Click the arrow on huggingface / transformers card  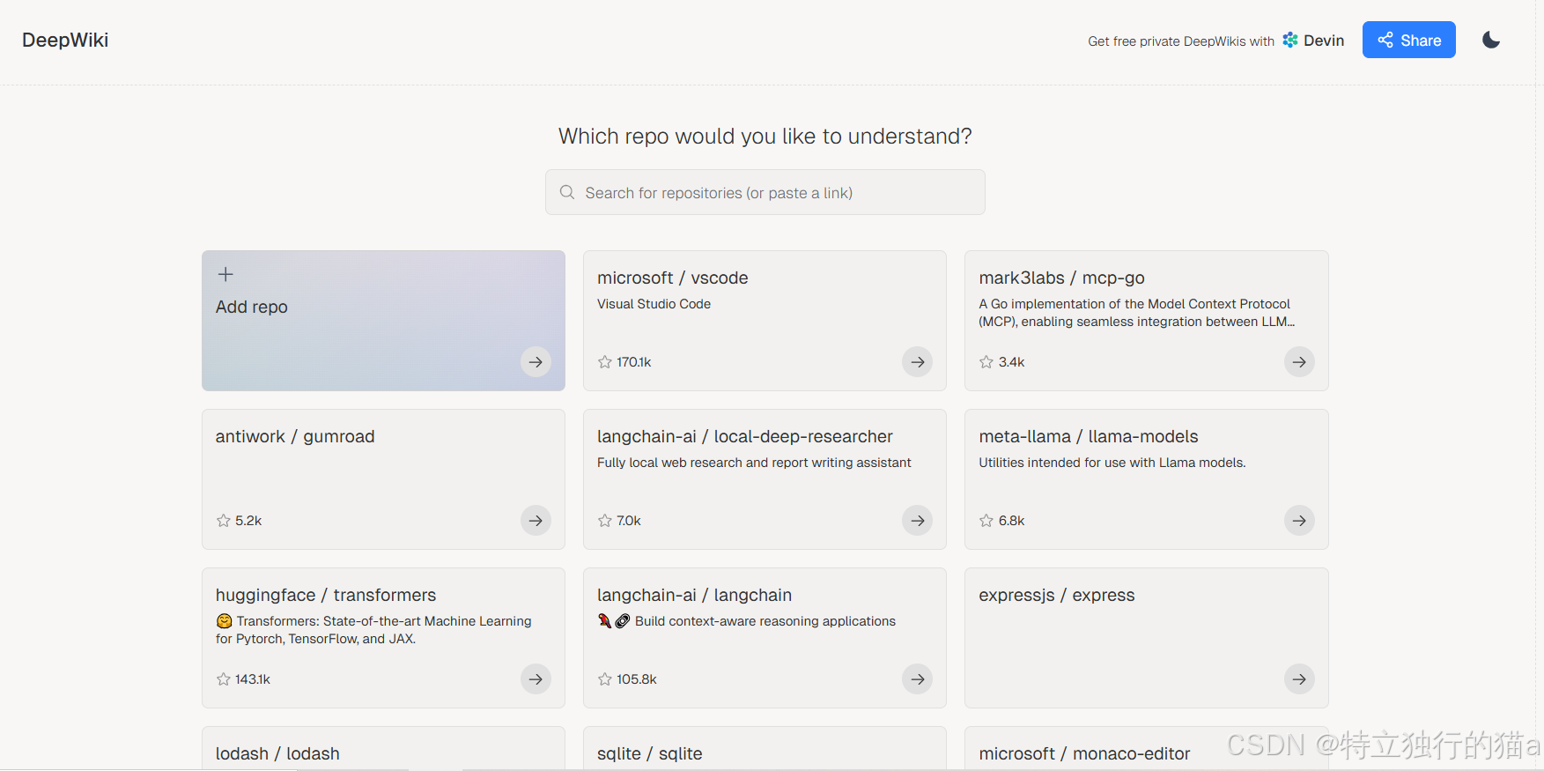point(536,679)
